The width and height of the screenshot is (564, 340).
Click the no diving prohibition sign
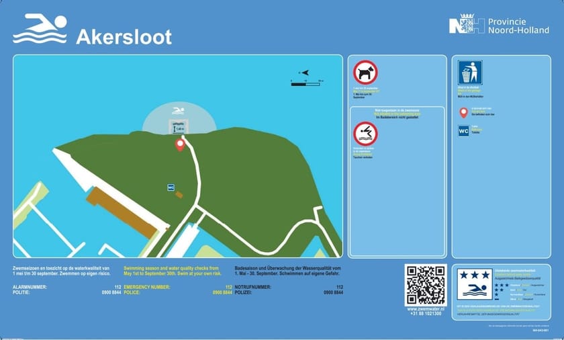pos(365,134)
